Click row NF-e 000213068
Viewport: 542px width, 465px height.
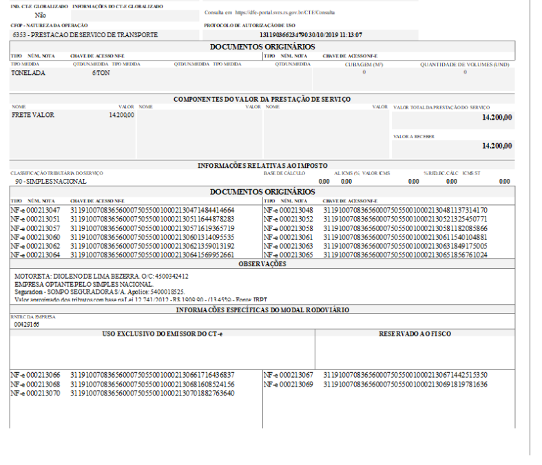(x=123, y=385)
